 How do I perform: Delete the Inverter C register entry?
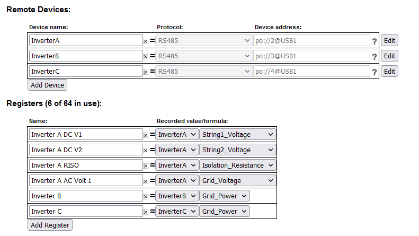pyautogui.click(x=146, y=212)
